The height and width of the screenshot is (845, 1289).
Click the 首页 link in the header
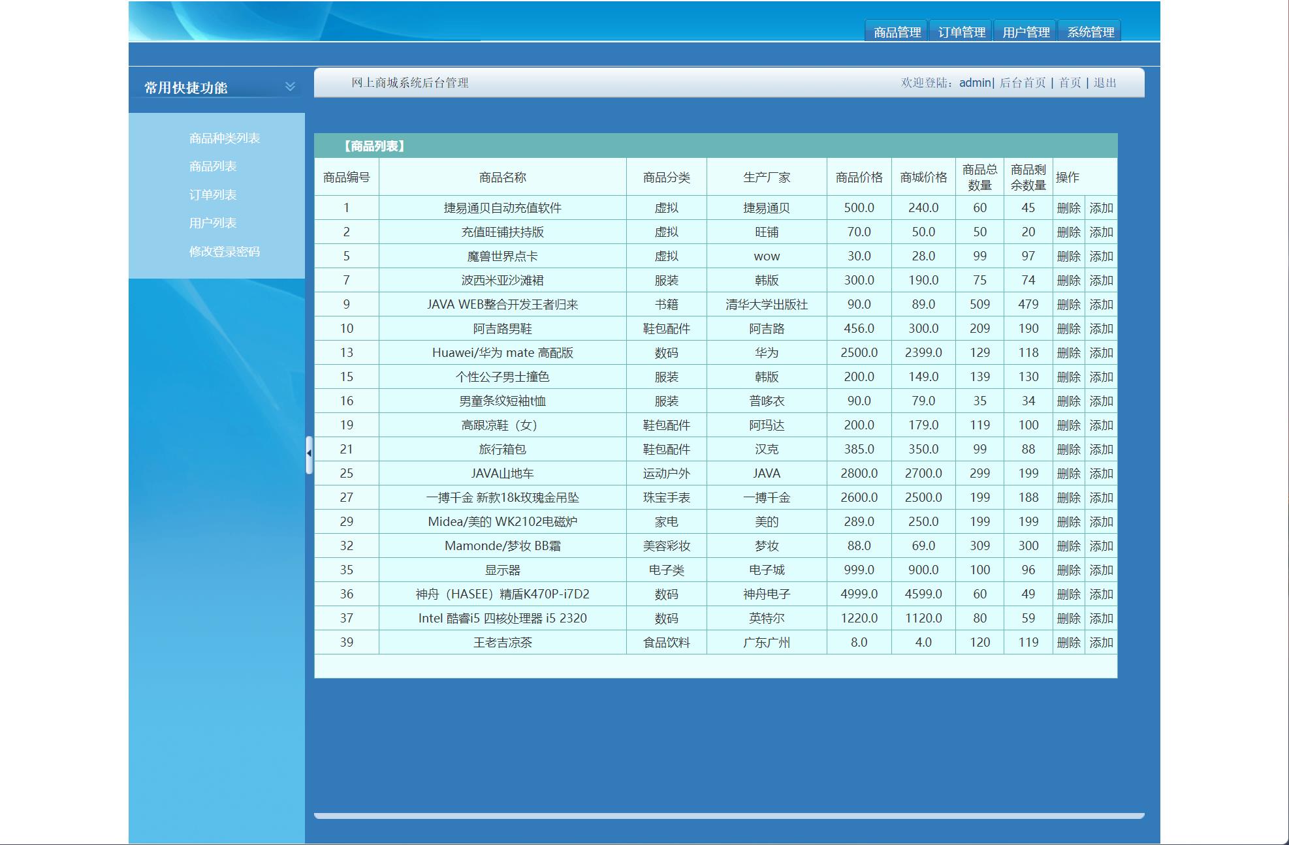[1069, 83]
